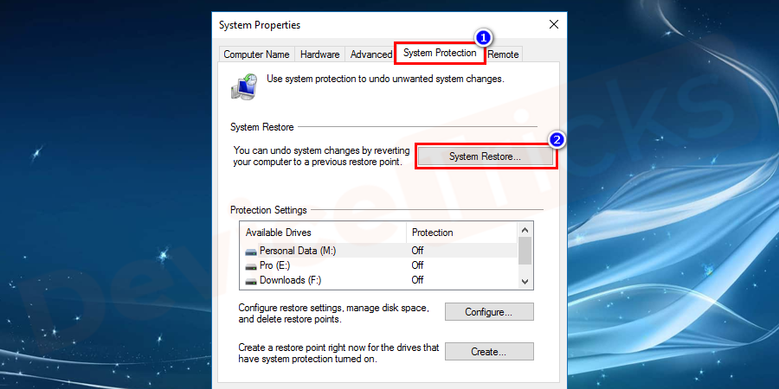Click the blue number 1 annotation badge
The width and height of the screenshot is (779, 389).
tap(485, 38)
